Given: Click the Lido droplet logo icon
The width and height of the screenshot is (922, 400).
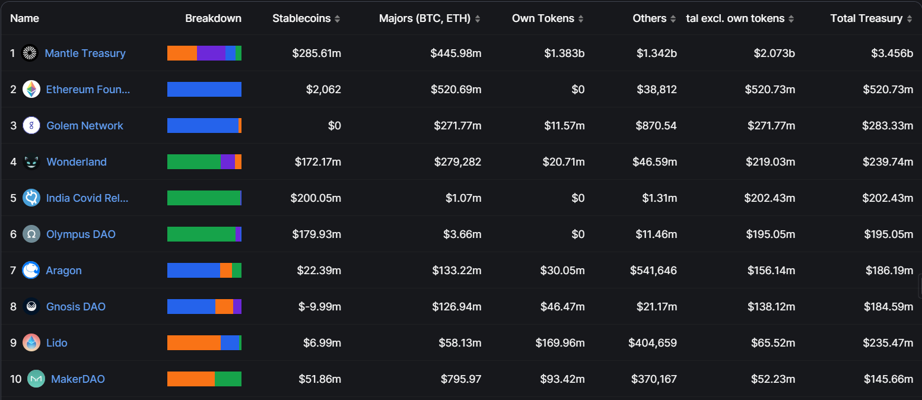Looking at the screenshot, I should [x=31, y=343].
